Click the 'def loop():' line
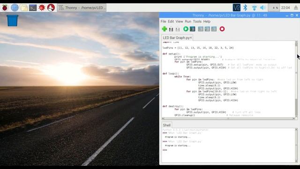 [x=171, y=74]
